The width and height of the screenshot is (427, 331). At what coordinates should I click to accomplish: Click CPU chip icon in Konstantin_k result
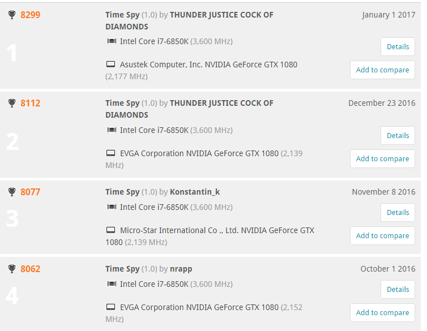[112, 207]
